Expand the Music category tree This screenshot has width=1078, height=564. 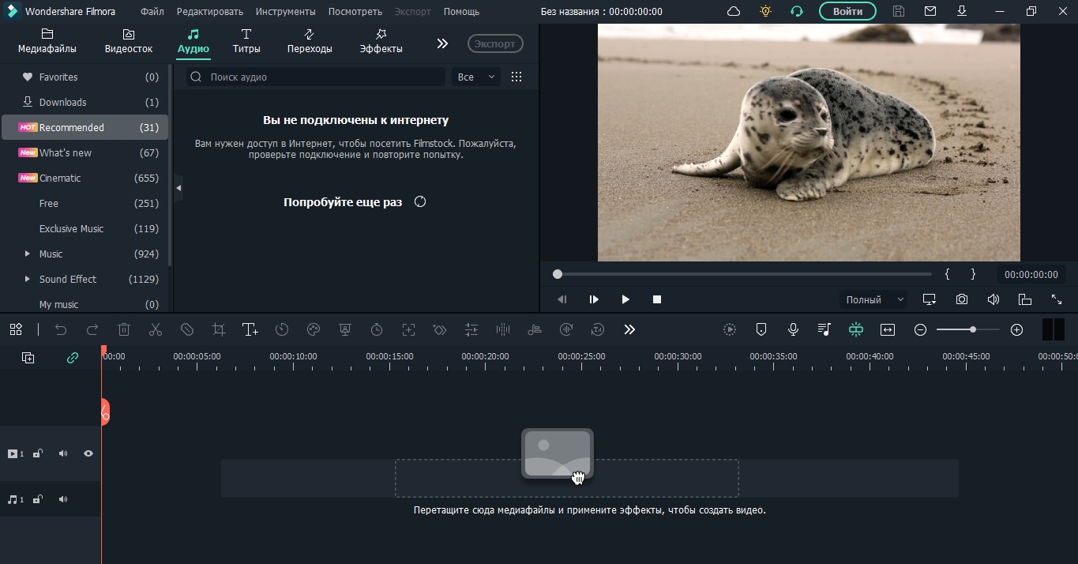28,254
